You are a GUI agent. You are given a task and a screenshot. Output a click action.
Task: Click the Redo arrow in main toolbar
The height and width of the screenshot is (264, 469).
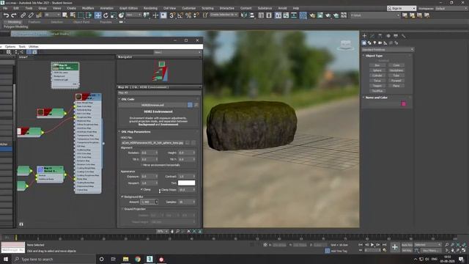(x=14, y=15)
